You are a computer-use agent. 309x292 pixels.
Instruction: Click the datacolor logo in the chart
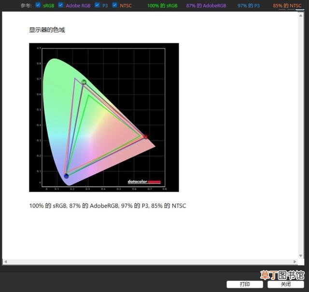coord(144,181)
